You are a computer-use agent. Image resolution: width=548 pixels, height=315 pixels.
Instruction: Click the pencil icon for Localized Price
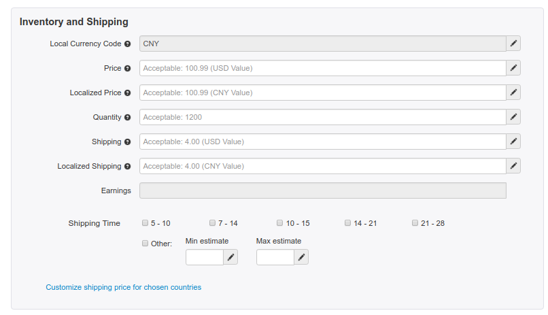tap(514, 93)
